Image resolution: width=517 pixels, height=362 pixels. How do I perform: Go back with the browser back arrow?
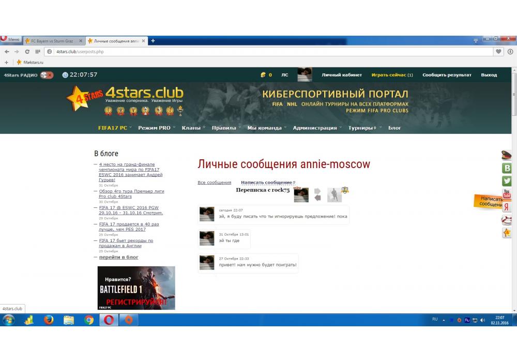click(x=7, y=52)
